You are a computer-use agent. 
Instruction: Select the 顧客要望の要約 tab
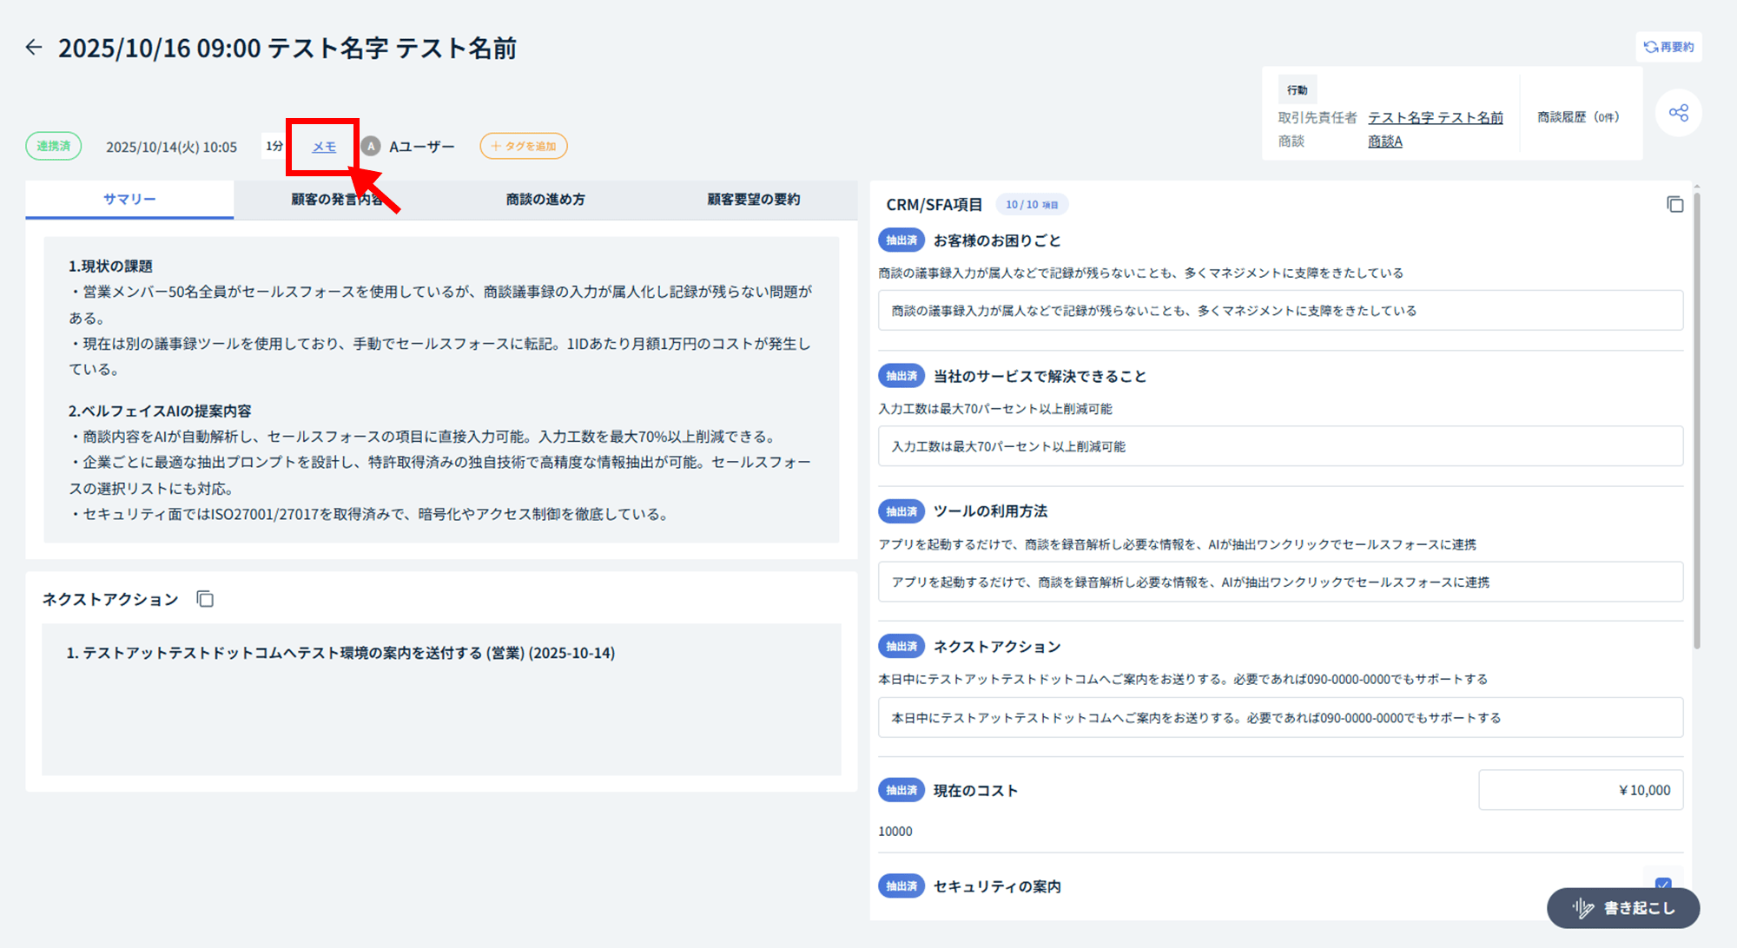(753, 200)
